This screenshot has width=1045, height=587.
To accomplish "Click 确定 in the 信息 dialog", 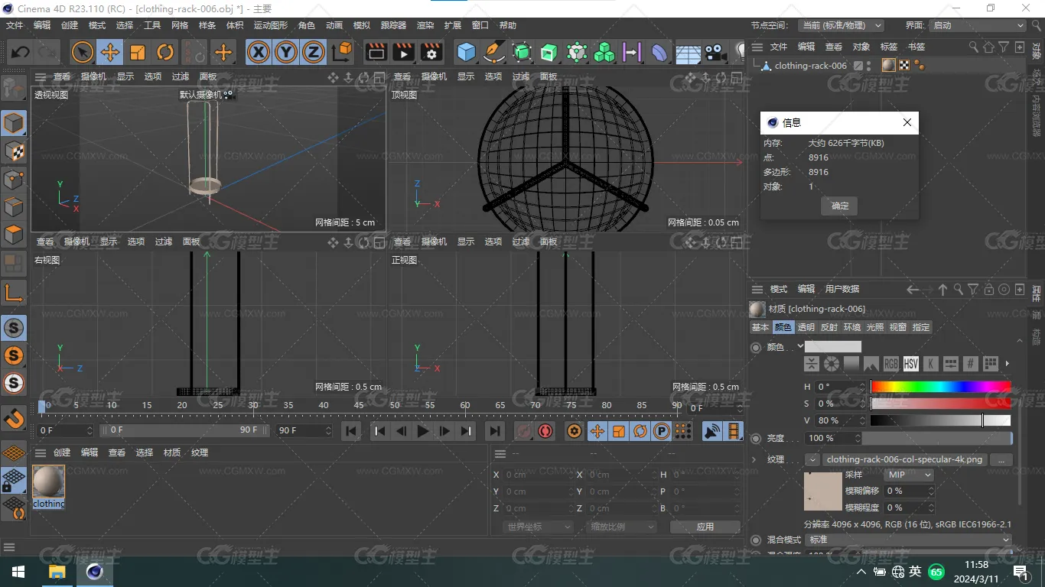I will [x=840, y=206].
